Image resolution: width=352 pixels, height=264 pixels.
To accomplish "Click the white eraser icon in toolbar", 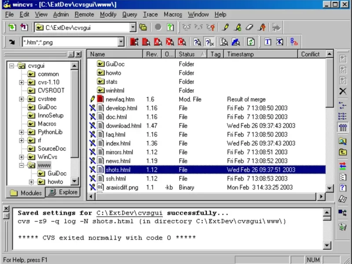I will 249,27.
